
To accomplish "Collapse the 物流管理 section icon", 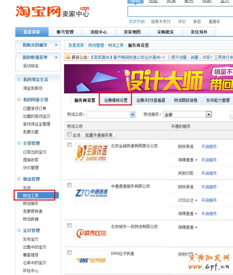I will pyautogui.click(x=19, y=179).
